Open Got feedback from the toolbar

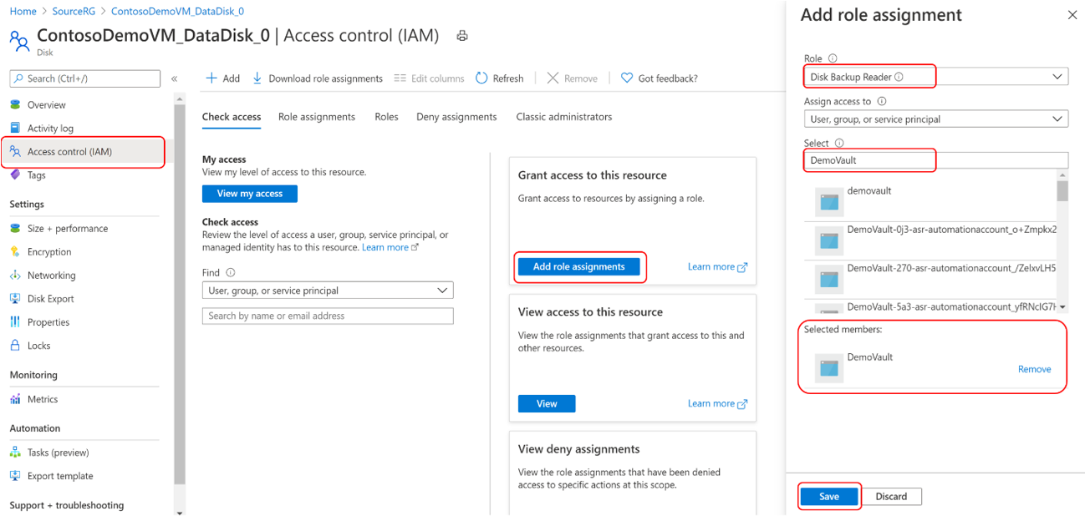point(666,78)
